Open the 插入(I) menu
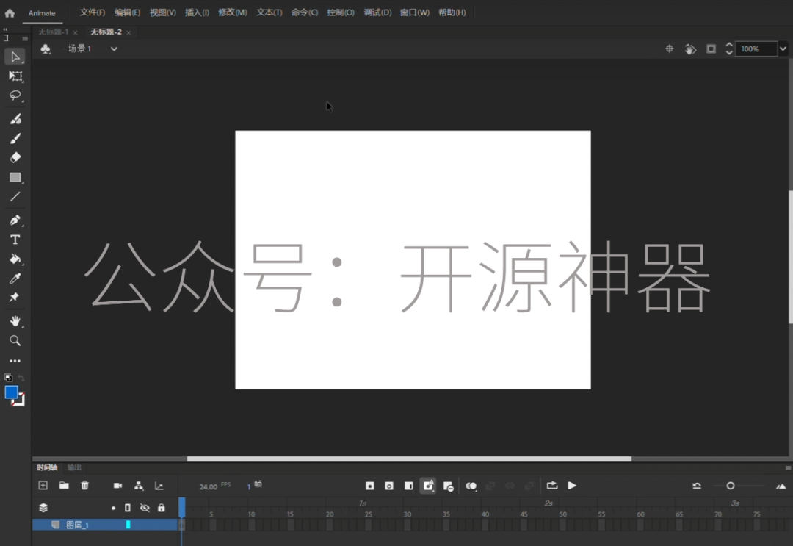This screenshot has width=793, height=546. [x=197, y=12]
